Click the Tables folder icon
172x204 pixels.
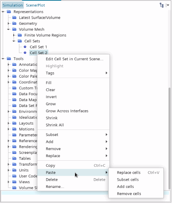point(14,158)
